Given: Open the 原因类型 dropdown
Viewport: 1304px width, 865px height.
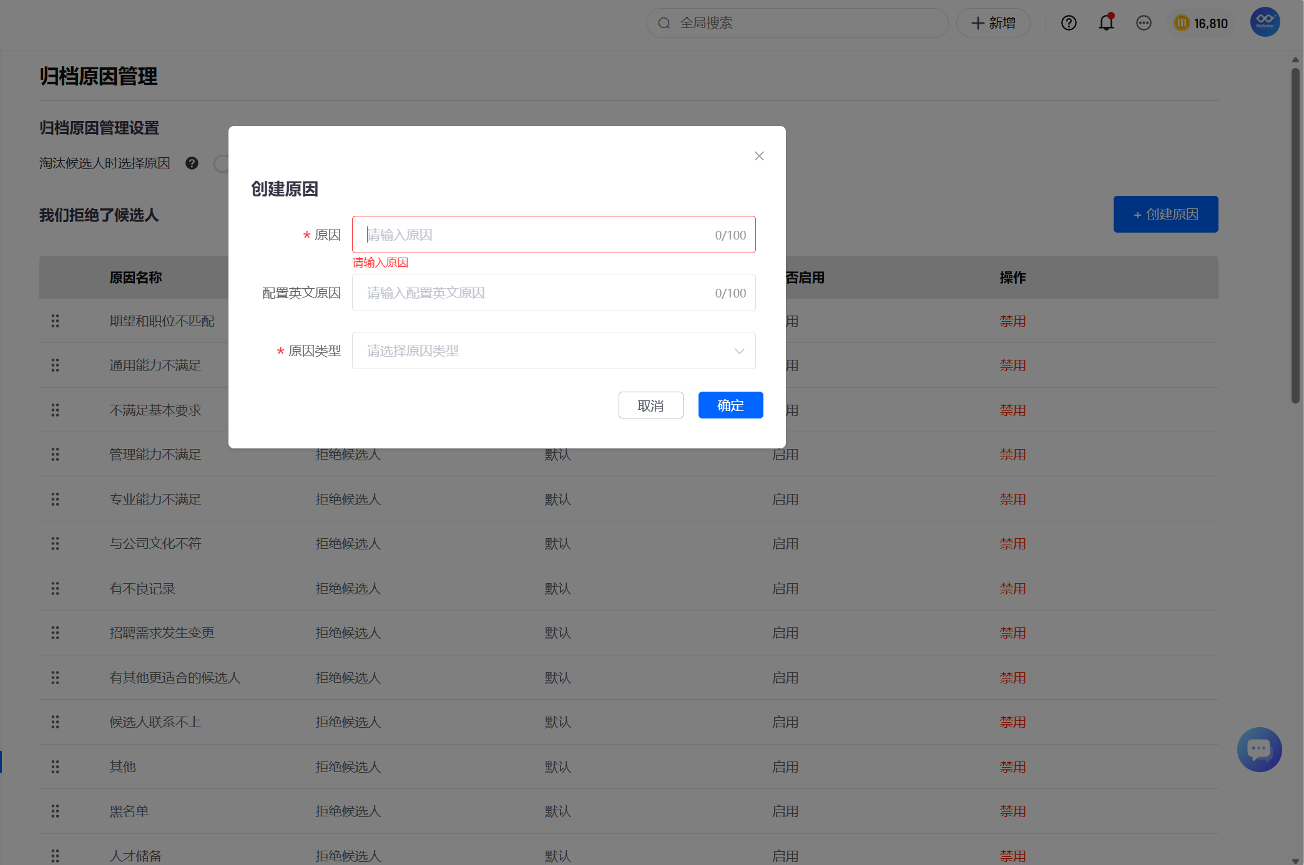Looking at the screenshot, I should (554, 350).
